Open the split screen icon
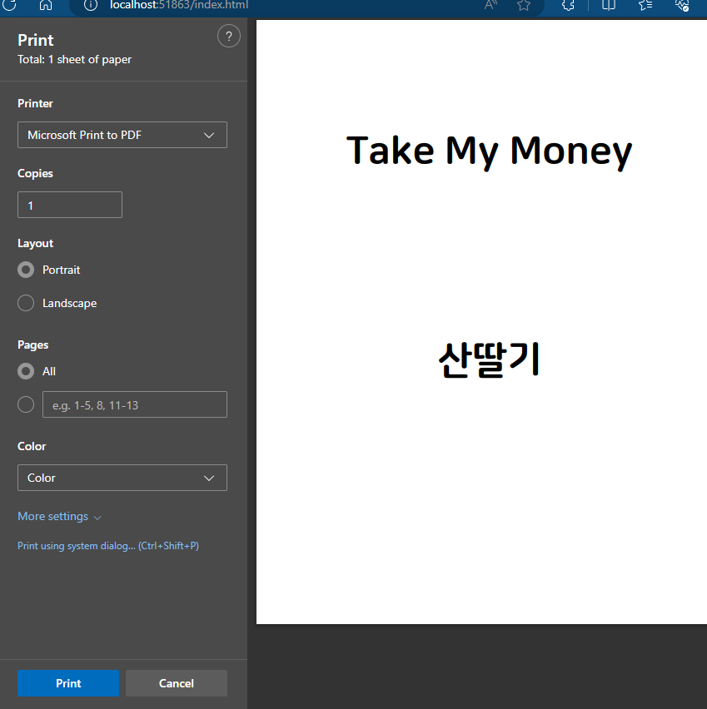The width and height of the screenshot is (707, 709). coord(609,5)
